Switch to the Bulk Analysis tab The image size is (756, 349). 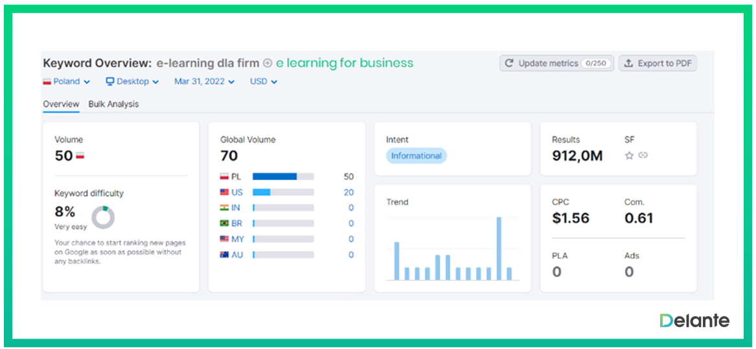click(x=113, y=104)
